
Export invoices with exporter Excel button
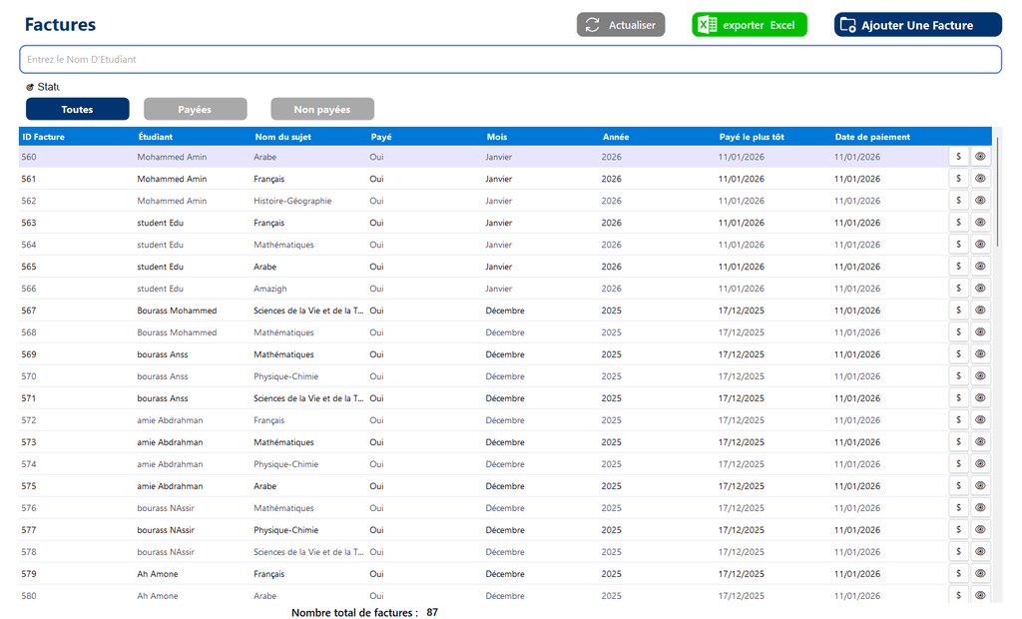coord(750,25)
